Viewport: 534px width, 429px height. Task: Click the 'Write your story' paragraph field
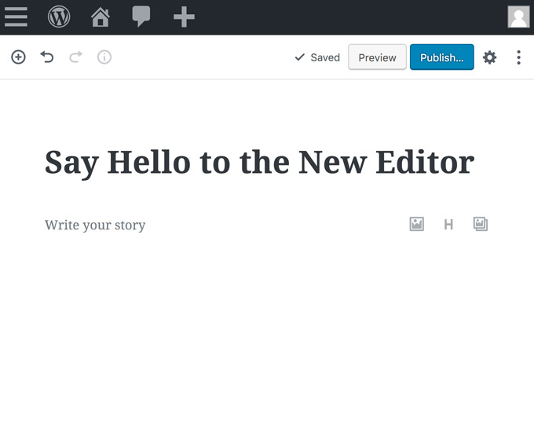tap(95, 225)
